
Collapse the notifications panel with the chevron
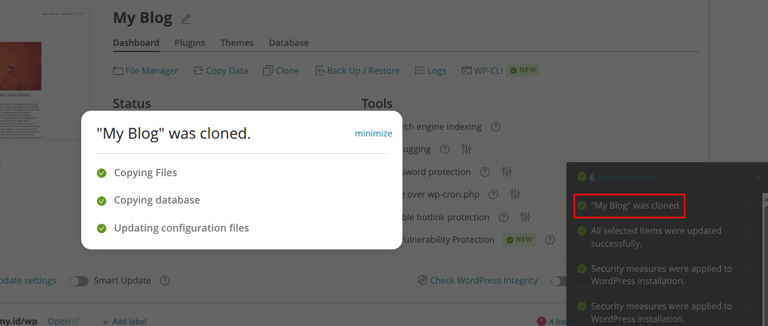point(758,178)
